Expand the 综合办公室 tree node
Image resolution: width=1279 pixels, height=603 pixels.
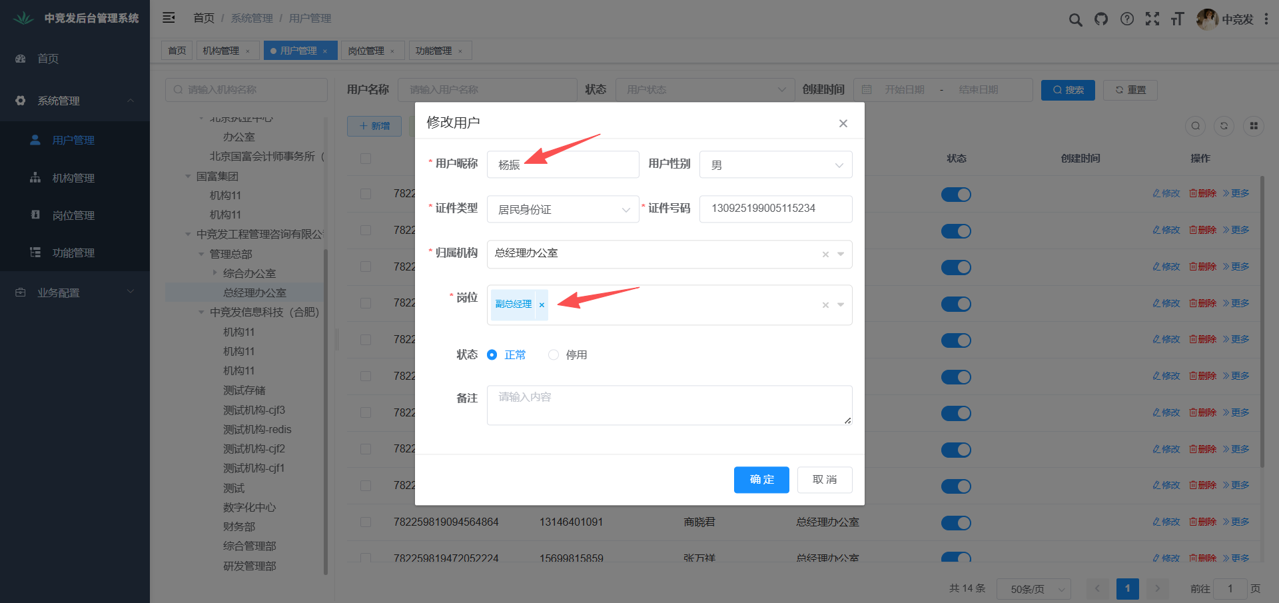pos(214,273)
